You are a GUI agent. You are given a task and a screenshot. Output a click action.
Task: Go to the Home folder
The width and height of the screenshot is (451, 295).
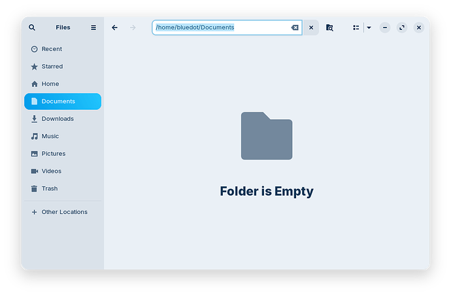[50, 84]
